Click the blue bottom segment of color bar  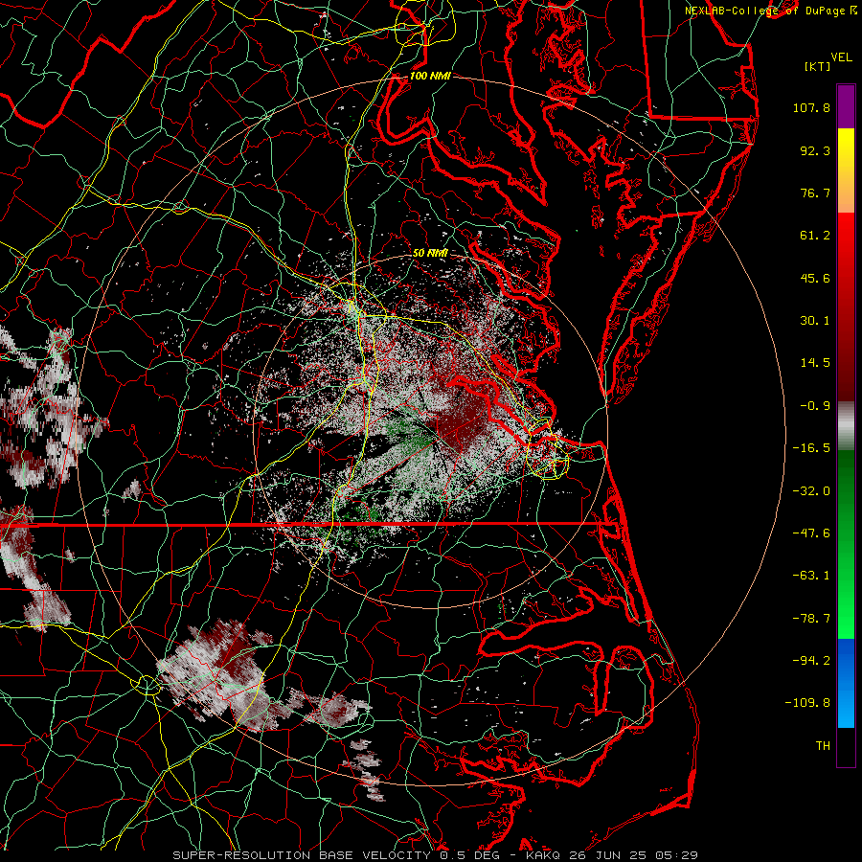pos(846,683)
